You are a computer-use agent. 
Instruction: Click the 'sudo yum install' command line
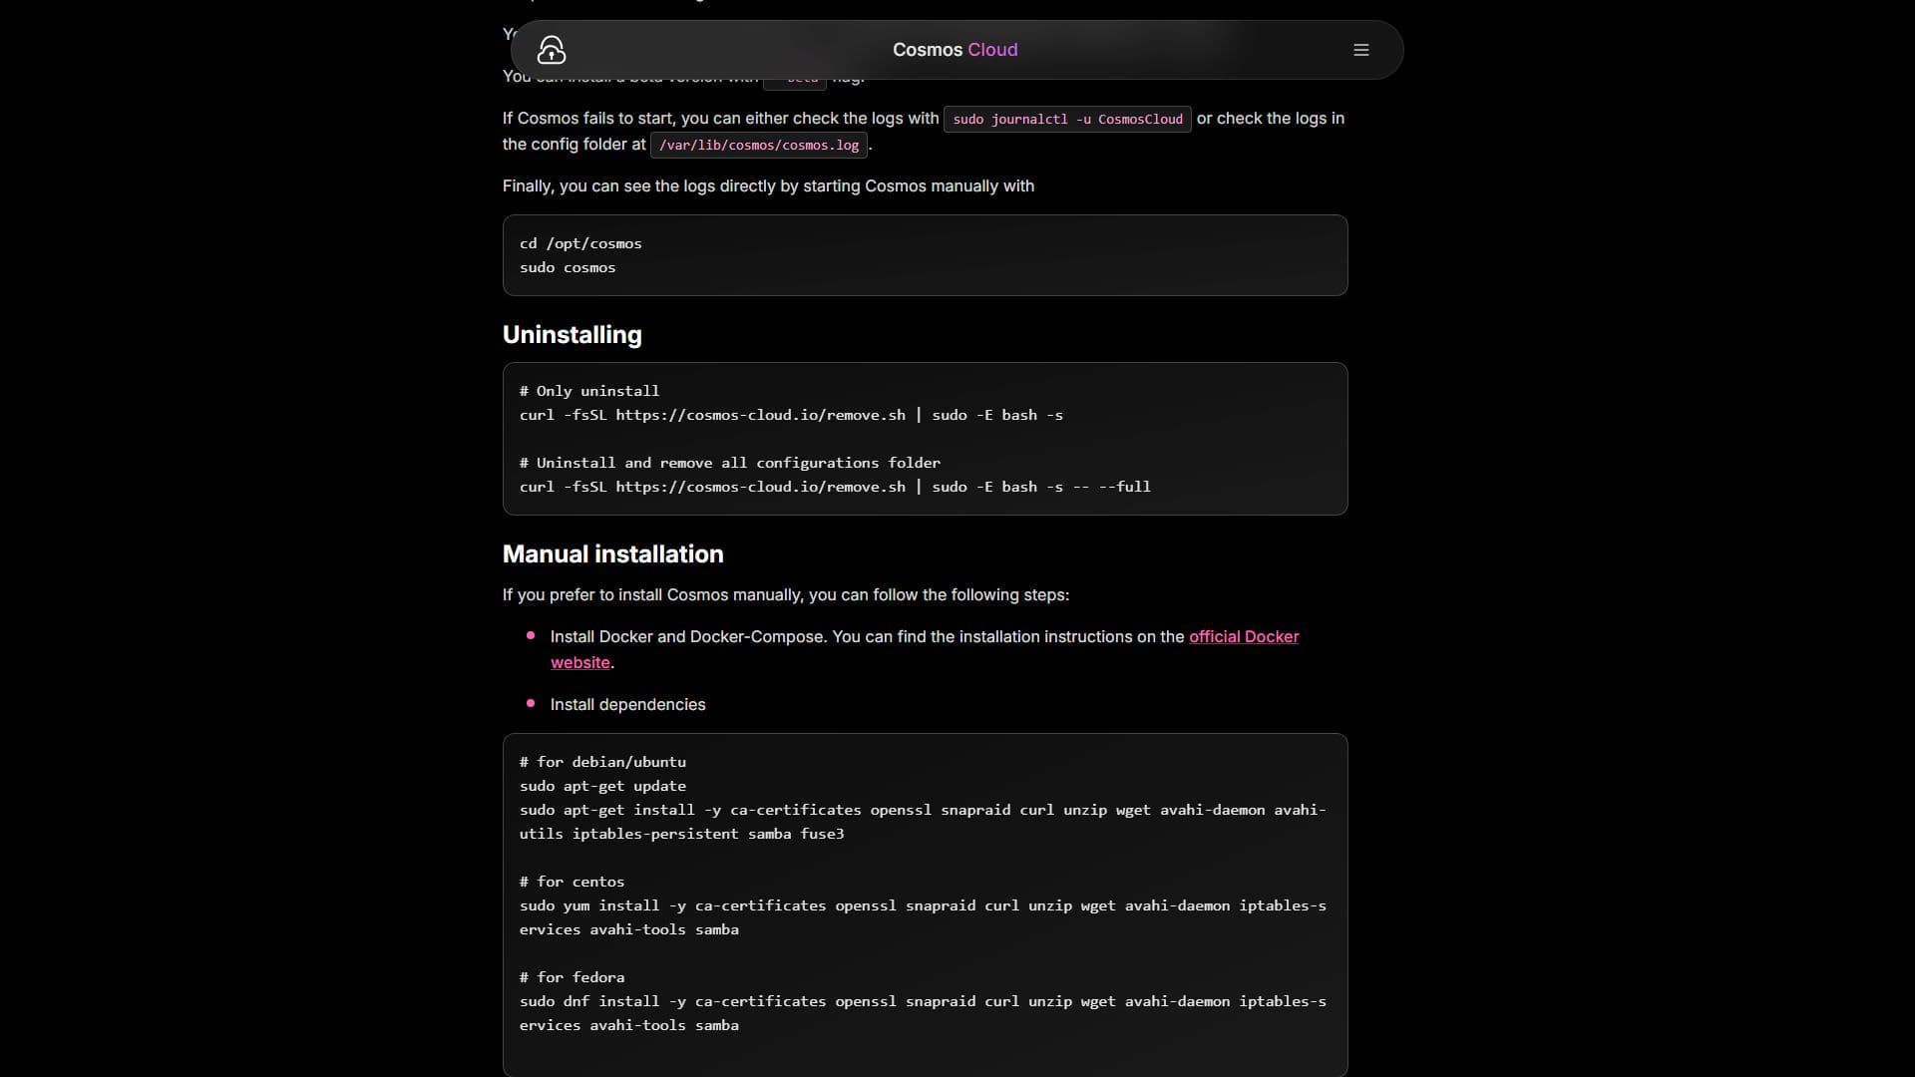923,917
